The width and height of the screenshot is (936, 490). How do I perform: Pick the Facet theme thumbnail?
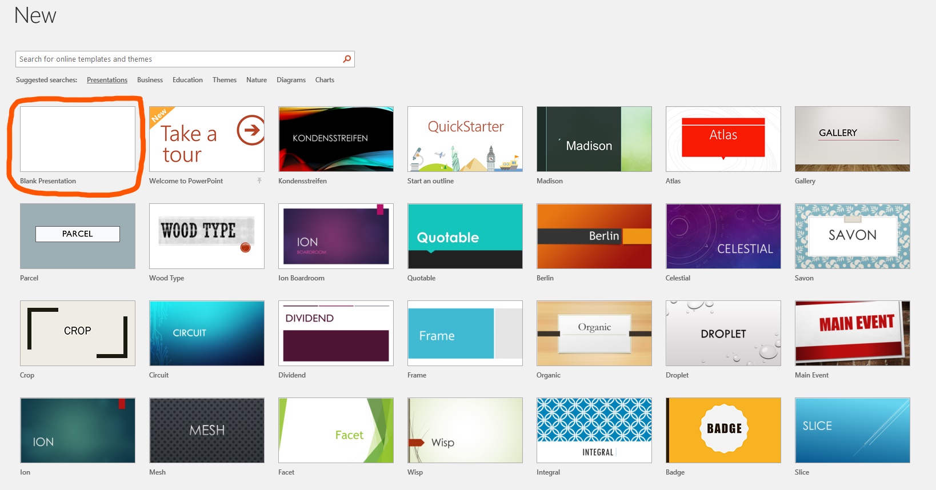click(x=336, y=430)
